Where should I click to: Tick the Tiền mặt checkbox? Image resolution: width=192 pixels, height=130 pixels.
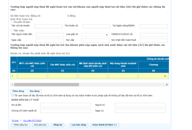[12, 30]
